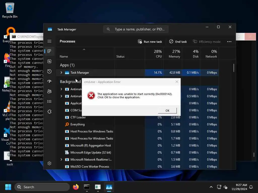Click Task Manager search input field
This screenshot has width=258, height=193.
point(136,29)
